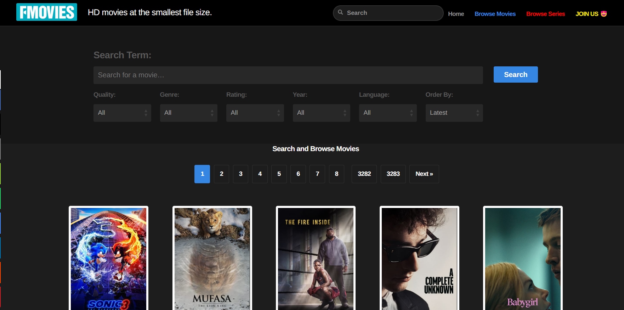Click the Next » pagination button

click(424, 174)
